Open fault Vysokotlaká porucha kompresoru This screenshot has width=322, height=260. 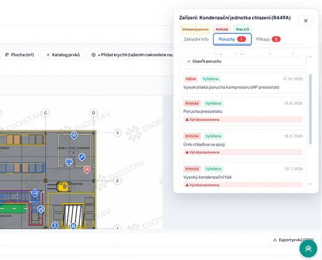point(243,83)
